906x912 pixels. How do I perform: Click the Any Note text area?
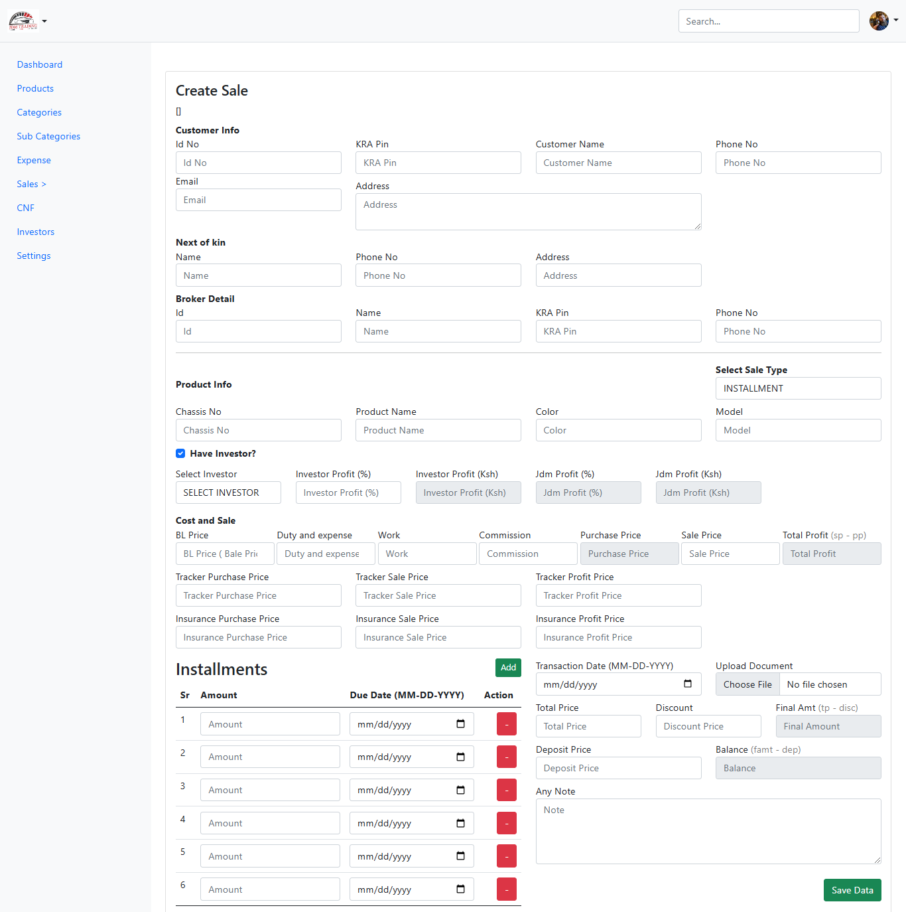click(x=708, y=831)
